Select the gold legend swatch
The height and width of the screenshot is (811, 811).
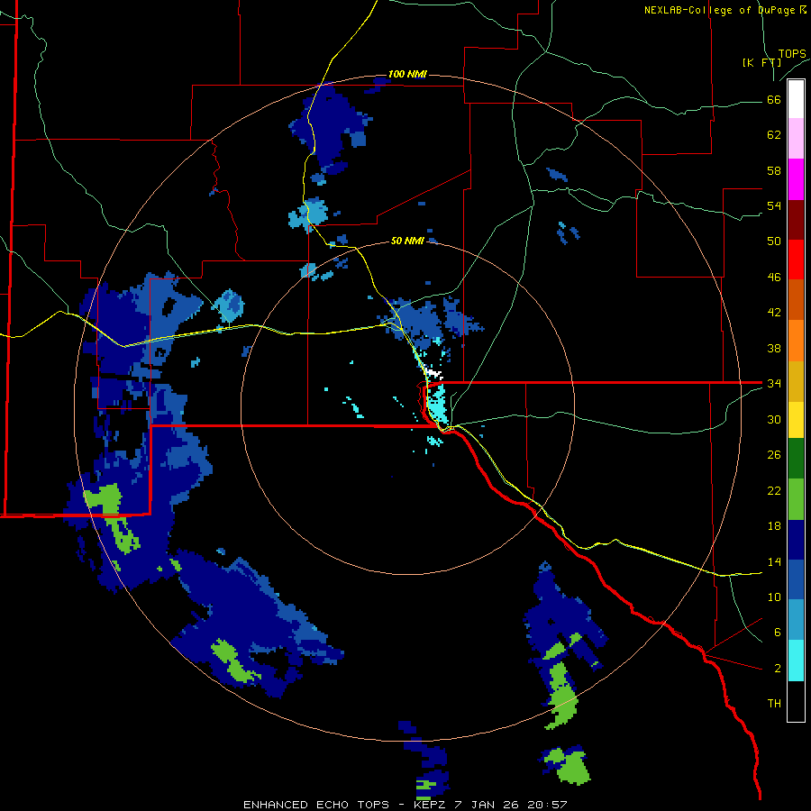pos(796,381)
